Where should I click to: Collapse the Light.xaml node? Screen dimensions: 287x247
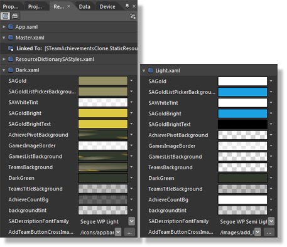[x=144, y=71]
